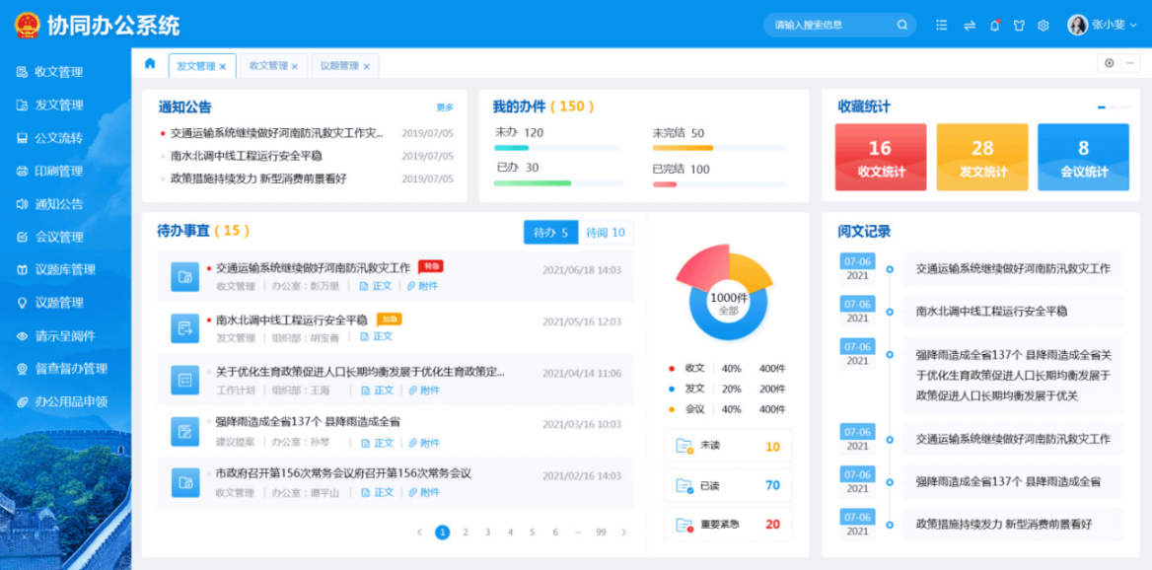Open settings gear in top bar
Screen dimensions: 1152x570
point(1043,26)
